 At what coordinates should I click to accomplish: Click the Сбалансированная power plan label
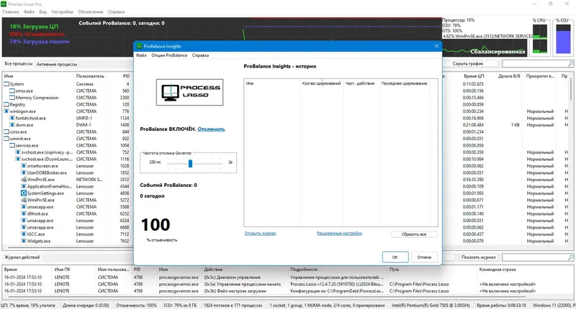(x=498, y=52)
